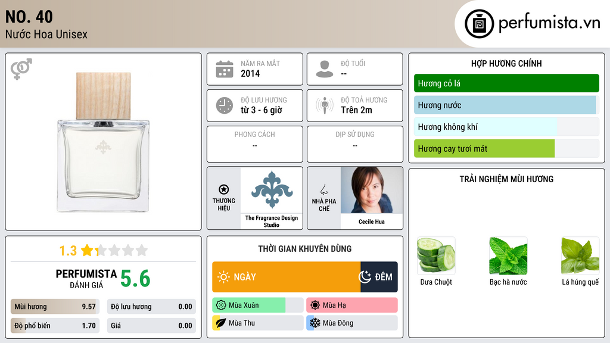This screenshot has width=610, height=343.
Task: Click the Hương không khí accord bar
Action: (x=506, y=127)
